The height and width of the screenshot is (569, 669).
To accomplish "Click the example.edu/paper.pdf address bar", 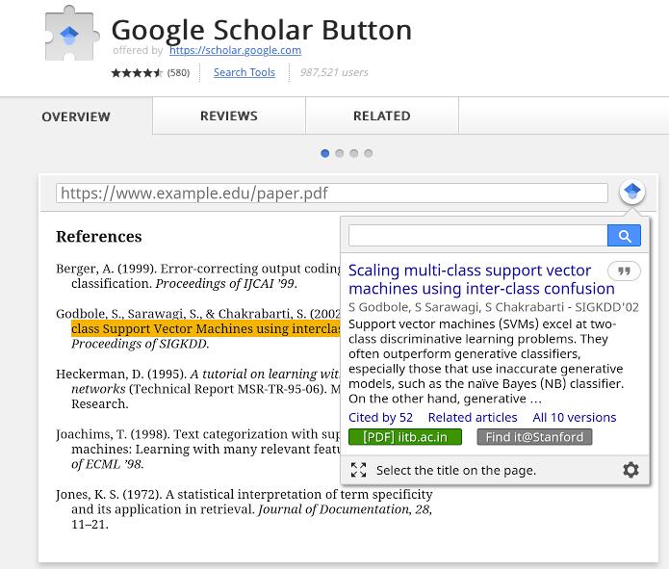I will click(x=332, y=194).
